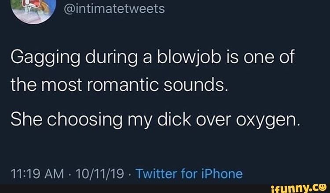The image size is (330, 193).
Task: Click "AM" in the tweet timestamp
Action: click(55, 174)
